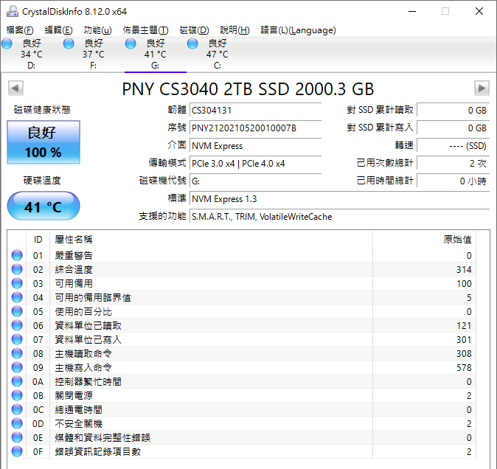
Task: Click the 屬性名稱 column header
Action: pos(211,239)
